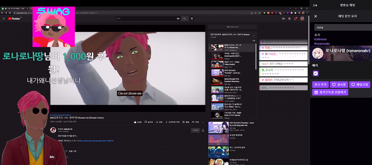Image resolution: width=372 pixels, height=165 pixels.
Task: Click chat message from 날리뷔
Action: (x=283, y=80)
